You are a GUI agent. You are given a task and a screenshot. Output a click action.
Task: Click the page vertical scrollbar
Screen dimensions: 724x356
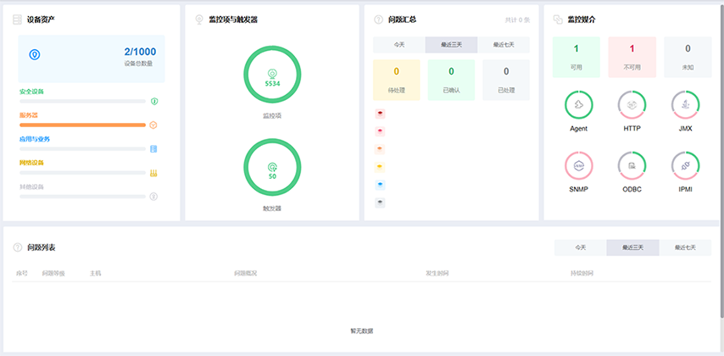click(x=721, y=162)
